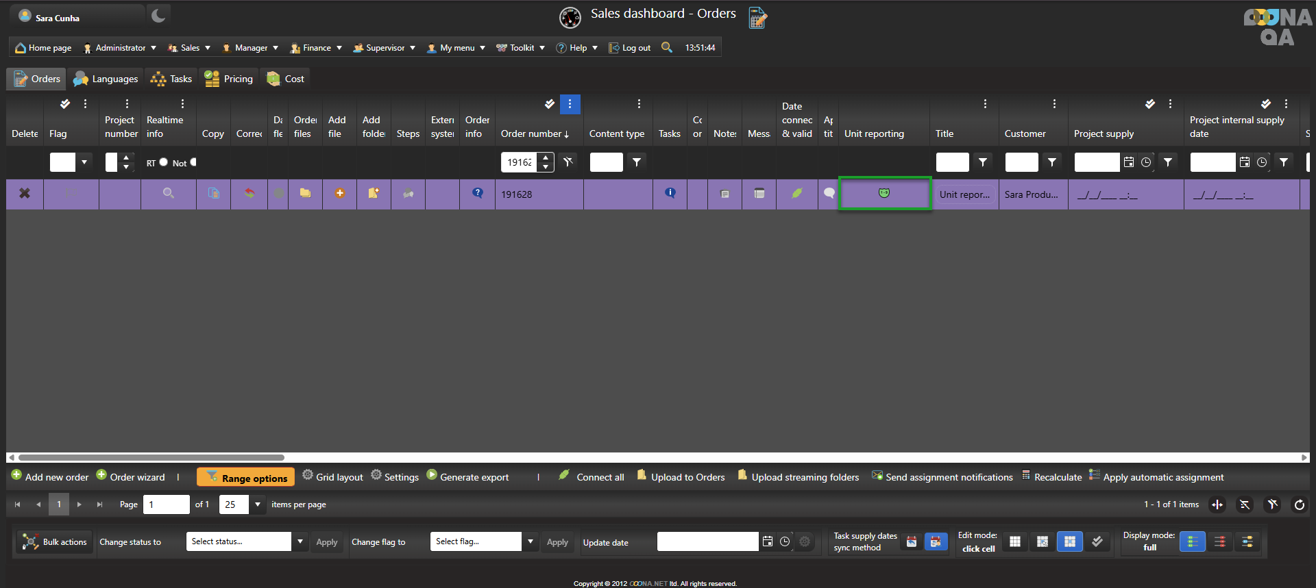Select the RT radio button filter
The height and width of the screenshot is (588, 1316).
click(164, 162)
